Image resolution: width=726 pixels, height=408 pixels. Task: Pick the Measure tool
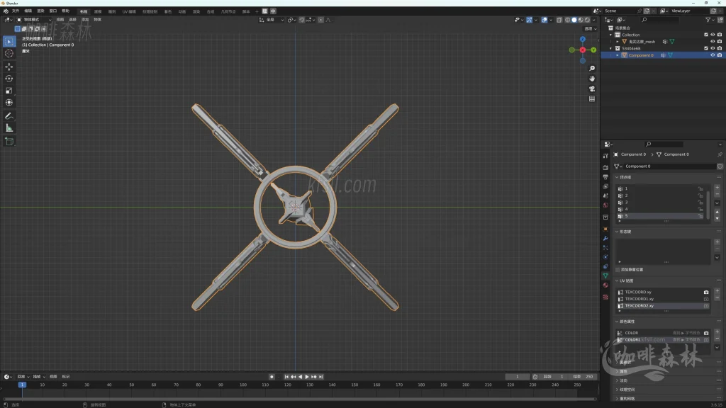pyautogui.click(x=9, y=127)
